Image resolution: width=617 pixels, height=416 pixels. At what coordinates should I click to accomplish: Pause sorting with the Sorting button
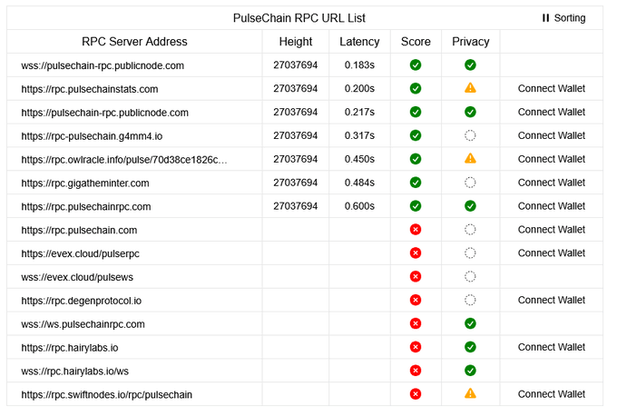tap(563, 18)
